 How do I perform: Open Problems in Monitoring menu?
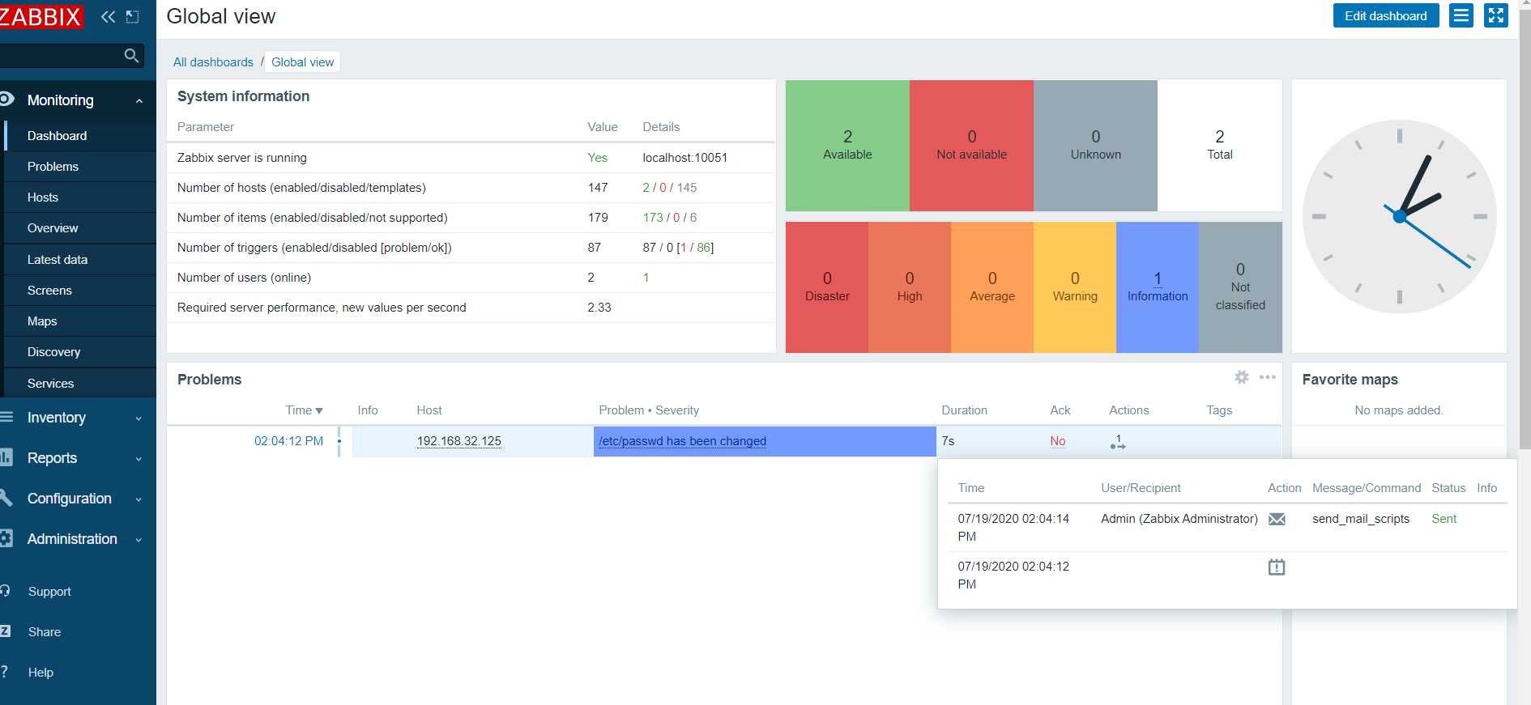[80, 167]
